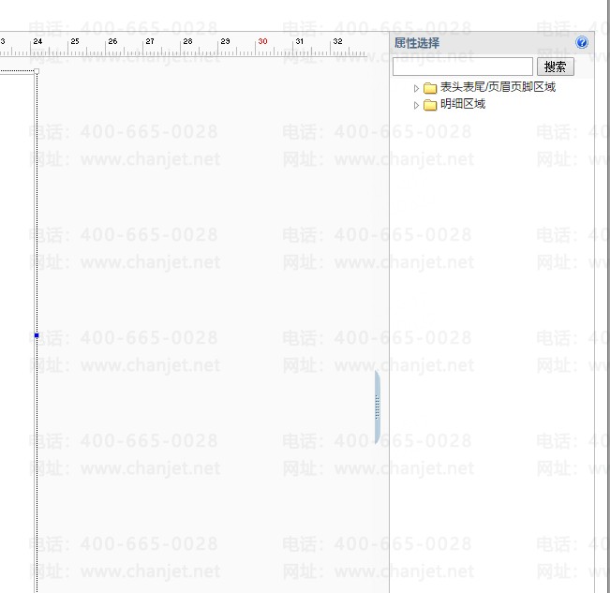The height and width of the screenshot is (593, 610).
Task: Select the 明细区域 folder label
Action: (x=463, y=104)
